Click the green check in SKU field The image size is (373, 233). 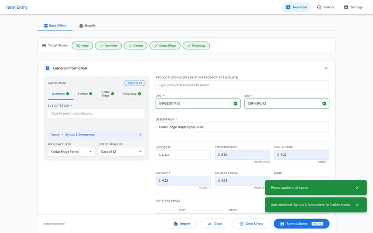324,103
